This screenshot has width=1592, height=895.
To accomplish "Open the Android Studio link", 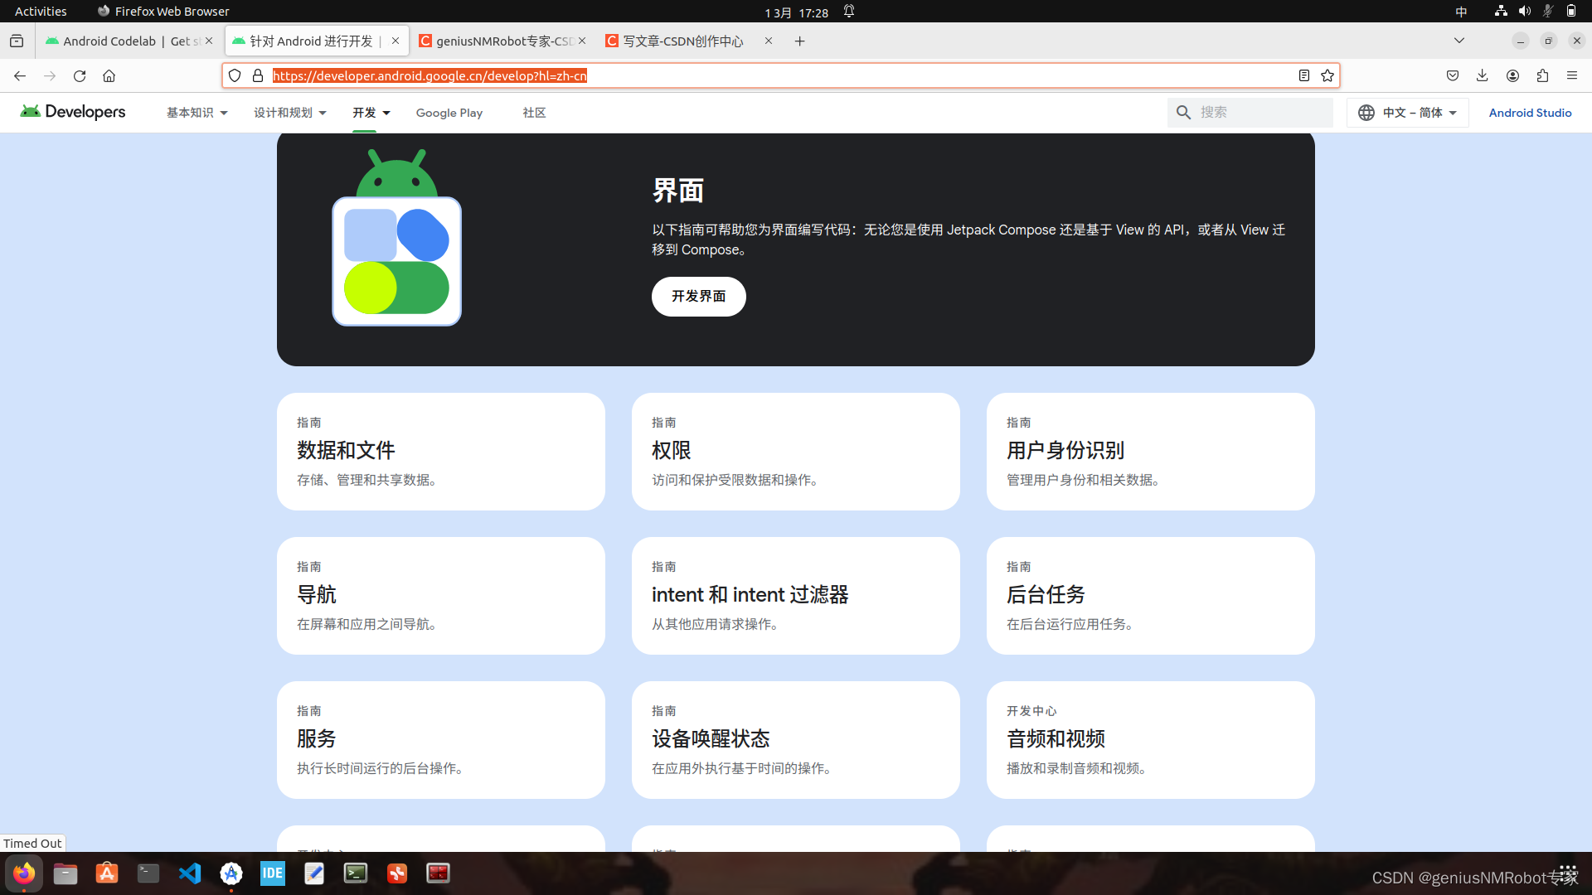I will [1530, 113].
